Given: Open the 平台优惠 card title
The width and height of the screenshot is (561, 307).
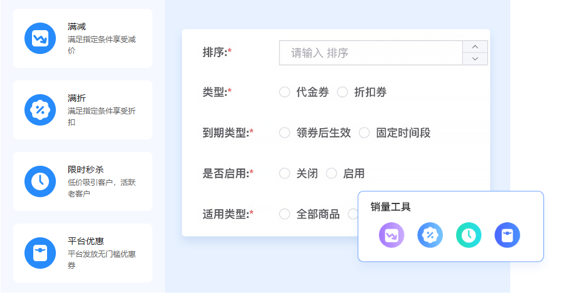Looking at the screenshot, I should pos(86,241).
